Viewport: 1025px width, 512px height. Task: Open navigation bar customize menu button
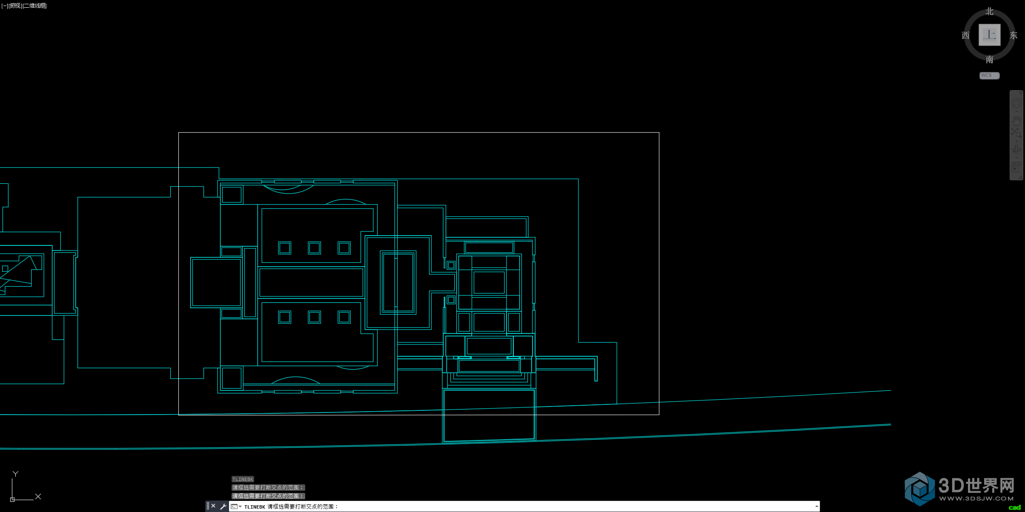pyautogui.click(x=1021, y=177)
